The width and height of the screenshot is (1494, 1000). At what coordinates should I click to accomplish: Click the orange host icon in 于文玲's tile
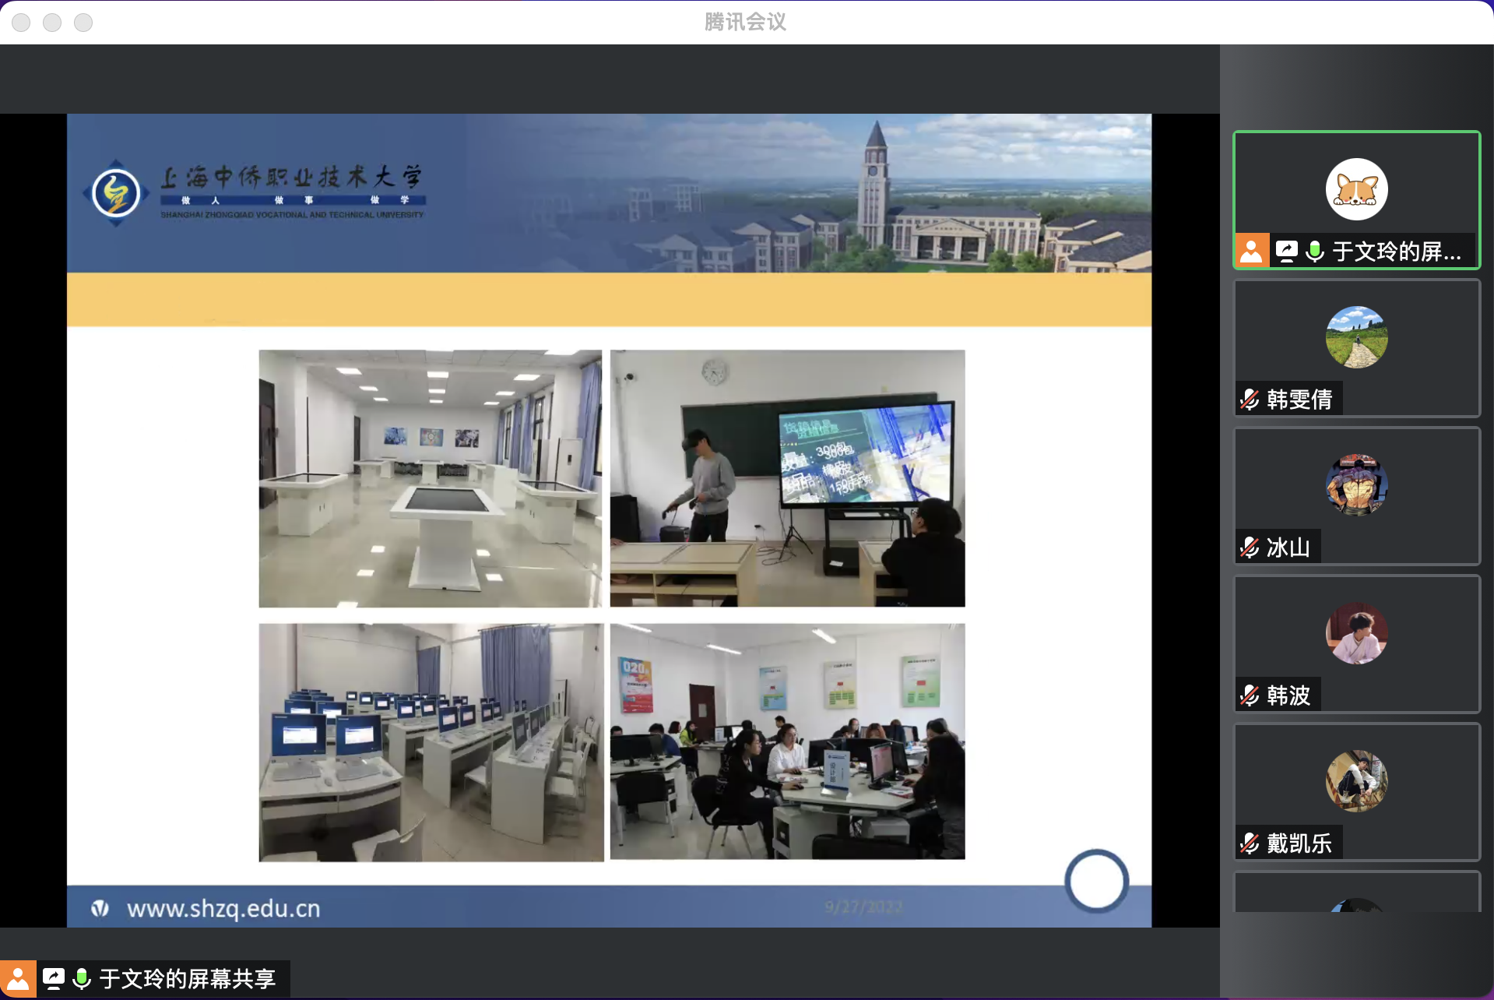click(x=1251, y=251)
